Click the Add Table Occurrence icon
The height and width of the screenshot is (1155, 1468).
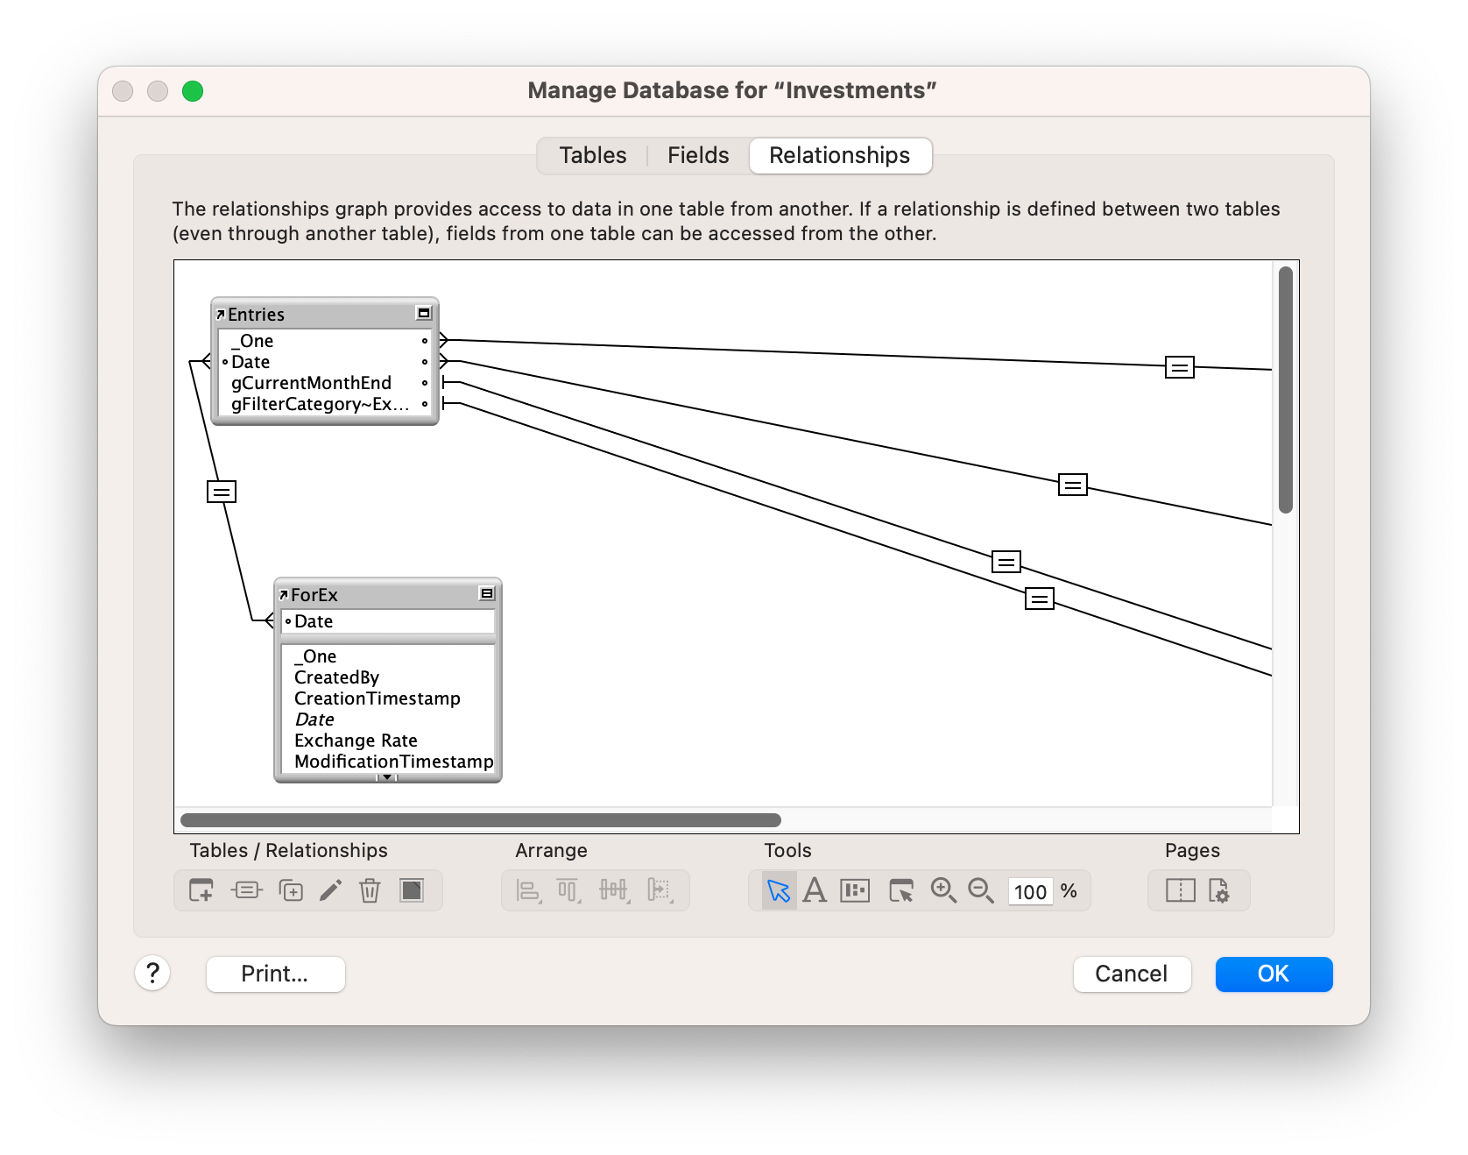point(201,890)
